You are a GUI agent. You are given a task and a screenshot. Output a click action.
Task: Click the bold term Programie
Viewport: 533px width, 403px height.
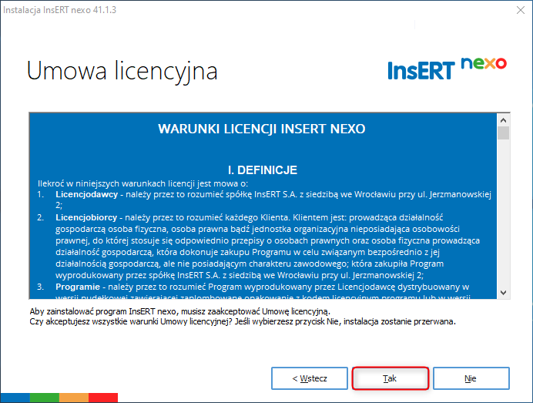[78, 287]
